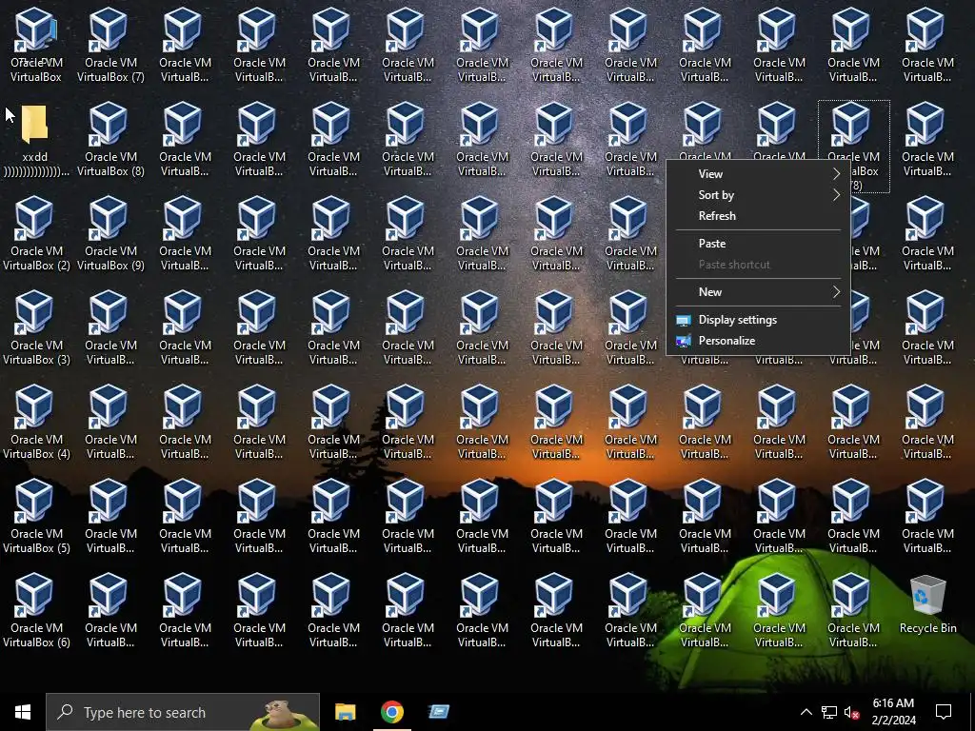Show hidden tray icons chevron
975x731 pixels.
(x=806, y=712)
